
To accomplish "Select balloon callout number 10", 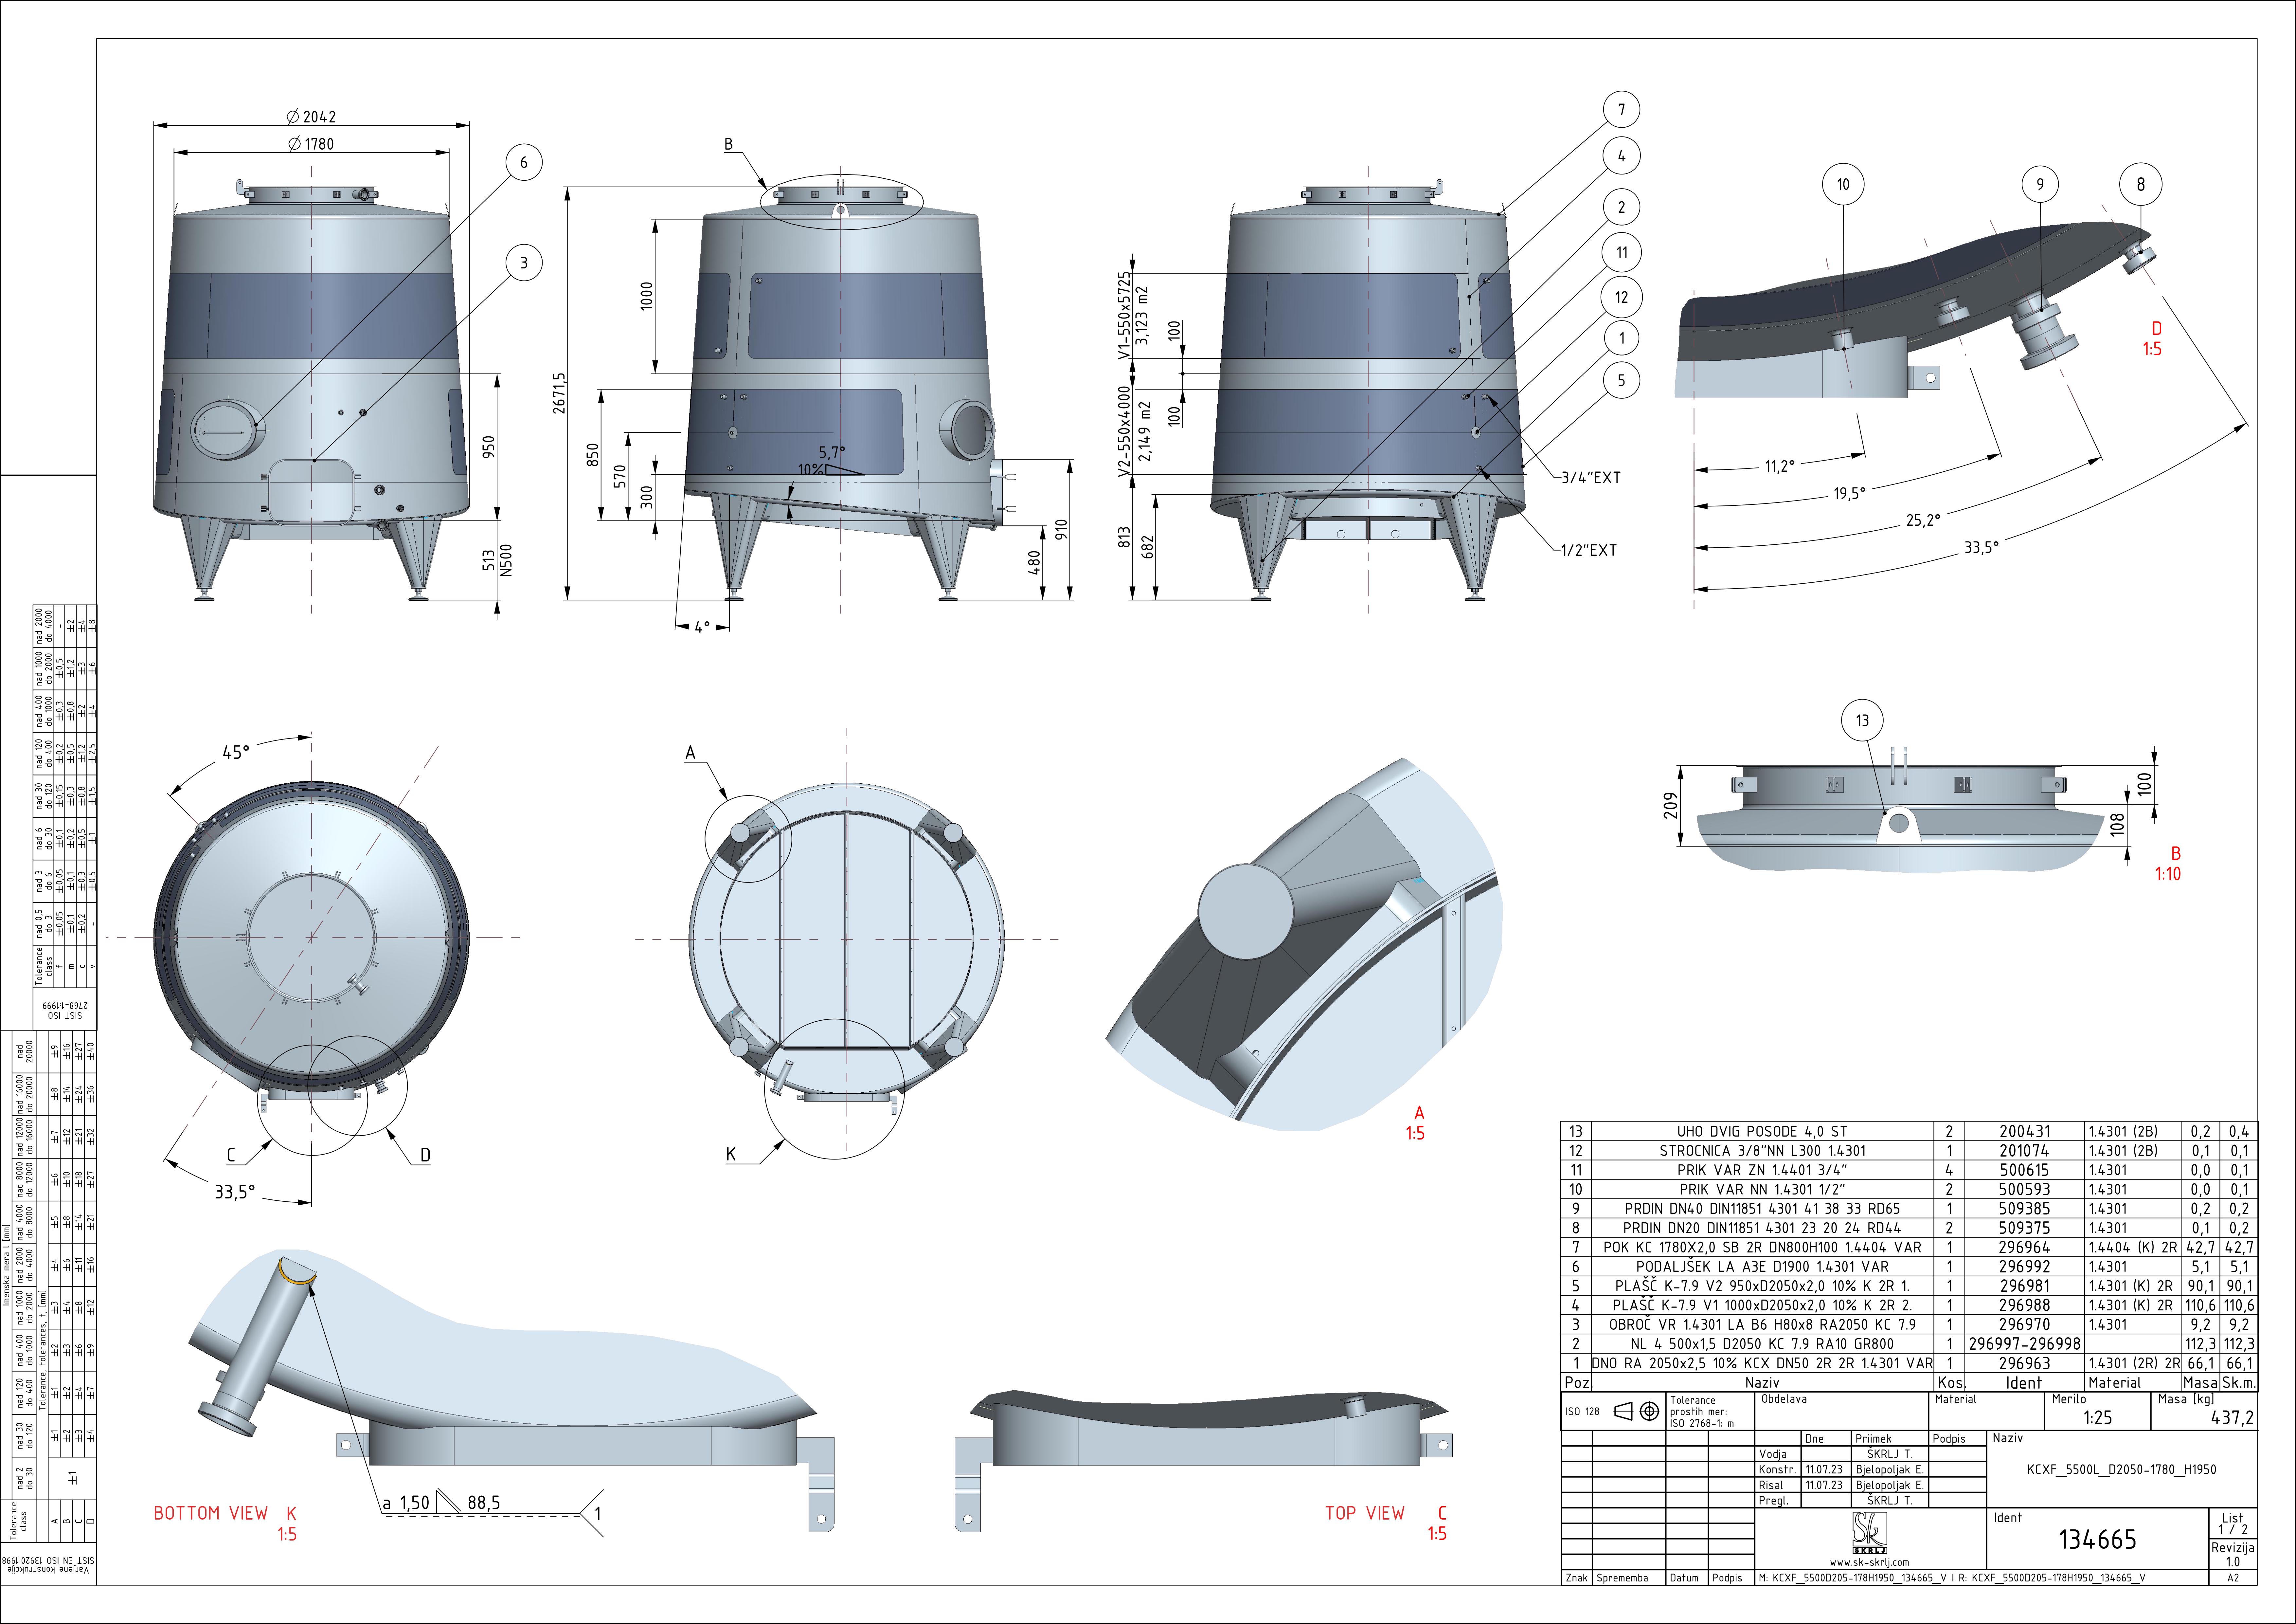I will (x=1843, y=184).
